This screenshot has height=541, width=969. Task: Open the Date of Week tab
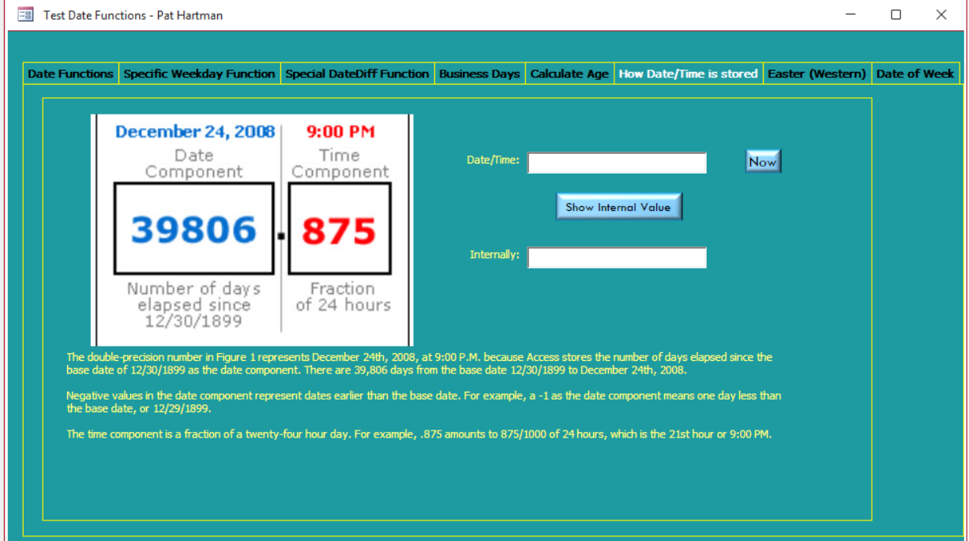915,73
